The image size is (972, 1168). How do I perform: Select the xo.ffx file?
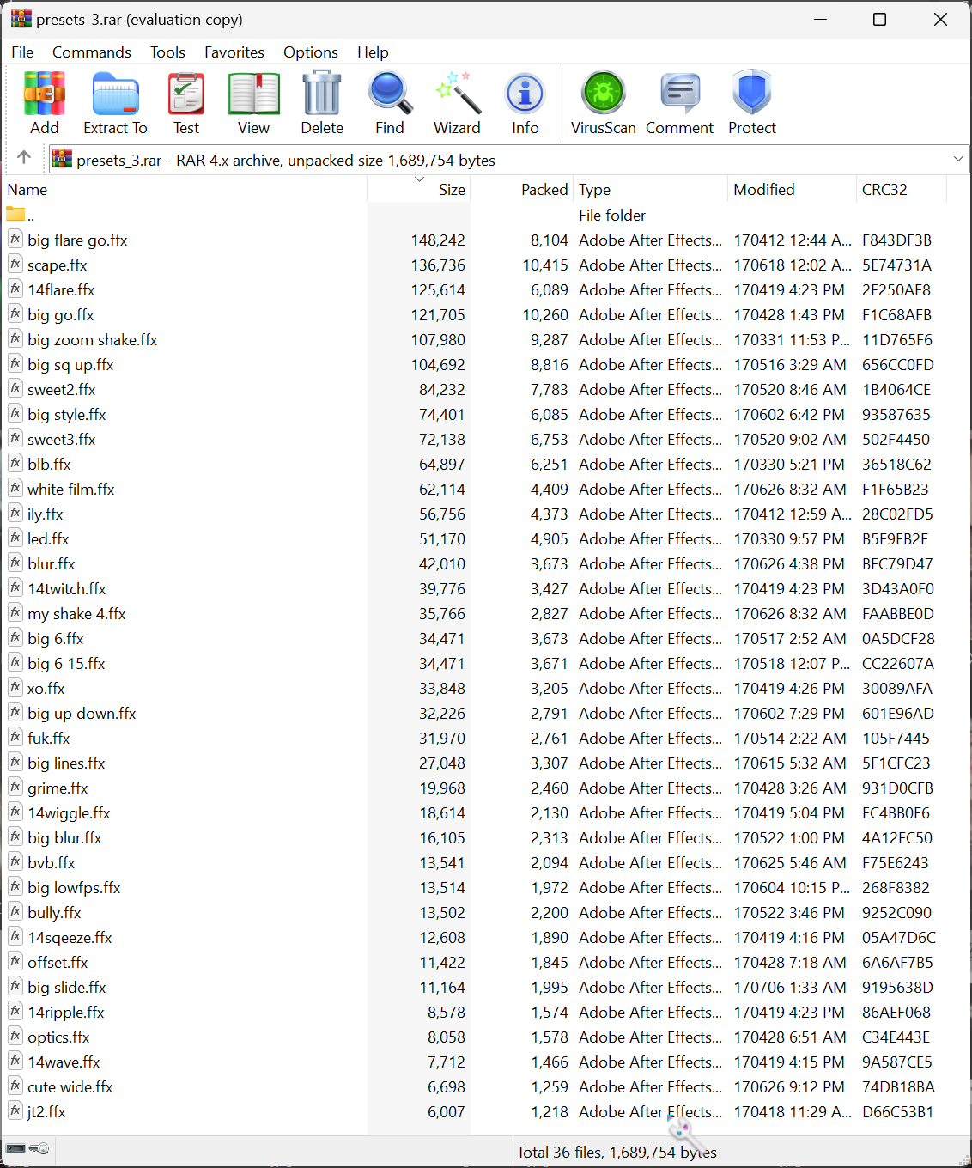[46, 689]
